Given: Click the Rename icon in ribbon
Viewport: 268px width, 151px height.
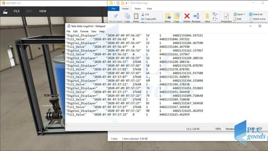Looking at the screenshot, I should (x=196, y=16).
